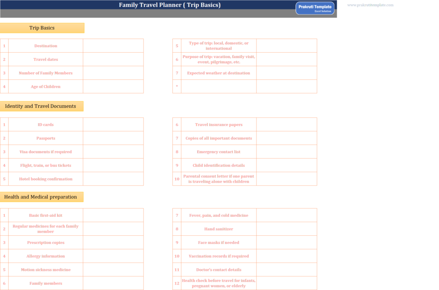The height and width of the screenshot is (290, 439).
Task: Select the Identity and Travel Documents header
Action: tap(42, 106)
